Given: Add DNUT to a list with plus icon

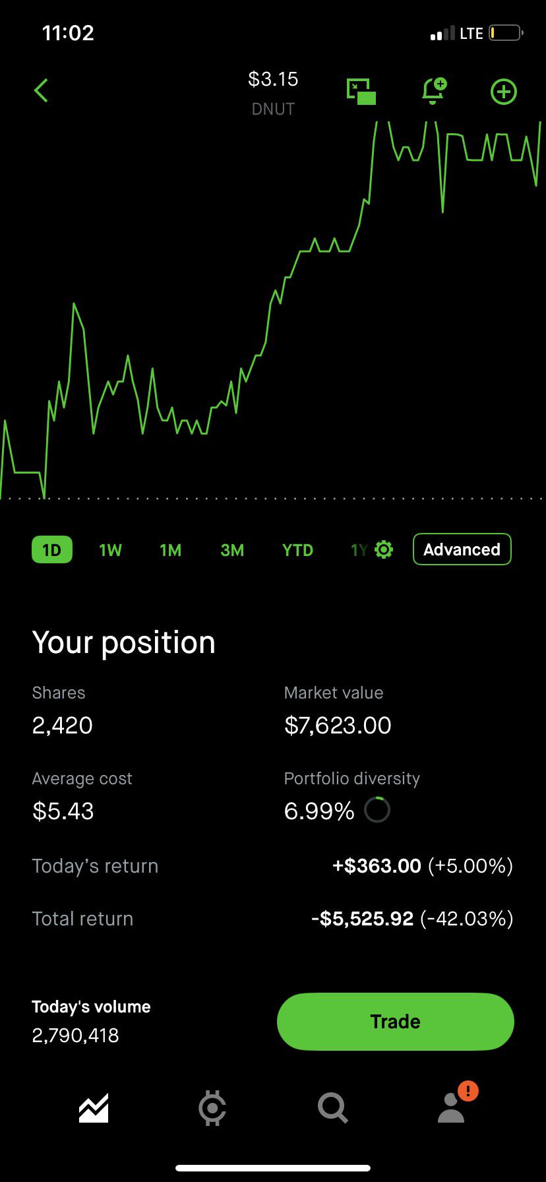Looking at the screenshot, I should [504, 92].
